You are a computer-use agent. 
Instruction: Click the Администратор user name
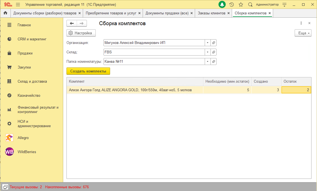(267, 4)
